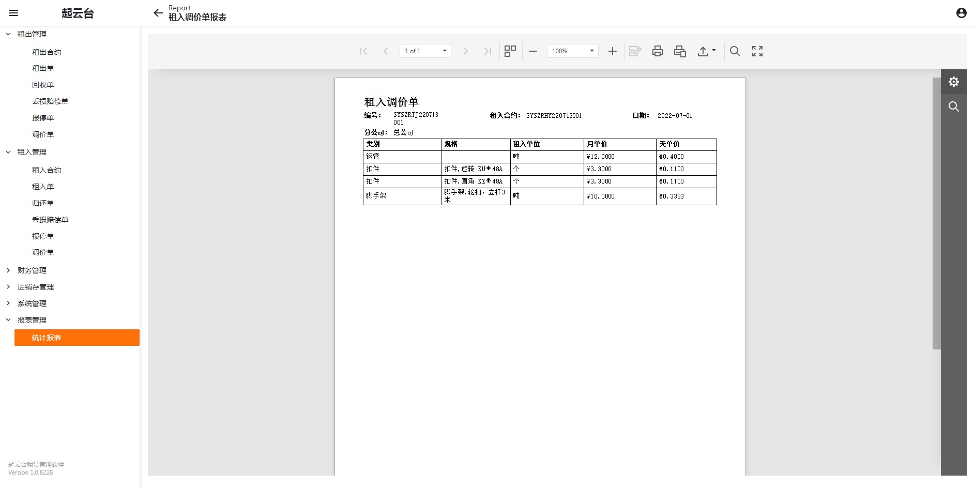Collapse the 报表管理 section
Image resolution: width=975 pixels, height=488 pixels.
(x=8, y=320)
